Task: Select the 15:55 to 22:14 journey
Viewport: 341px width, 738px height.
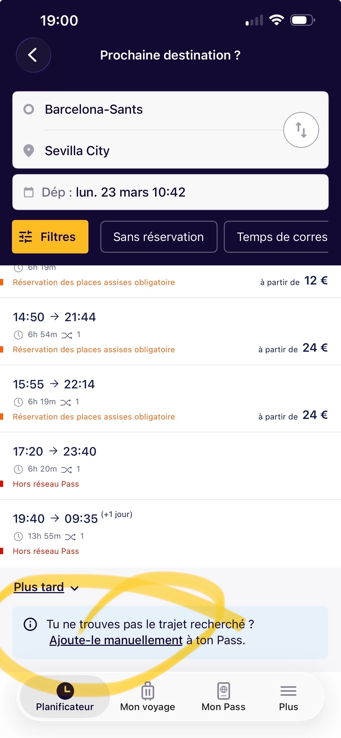Action: [170, 399]
